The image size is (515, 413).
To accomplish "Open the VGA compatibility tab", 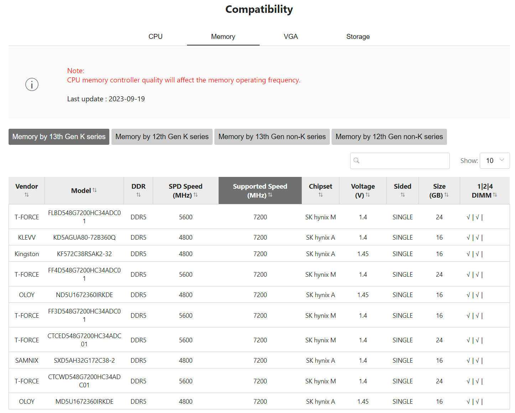I will point(291,36).
